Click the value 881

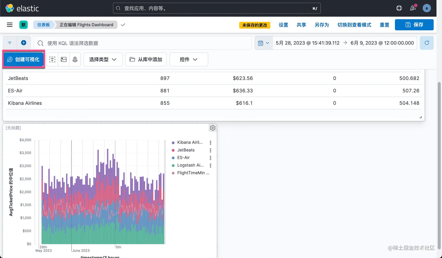tap(165, 90)
